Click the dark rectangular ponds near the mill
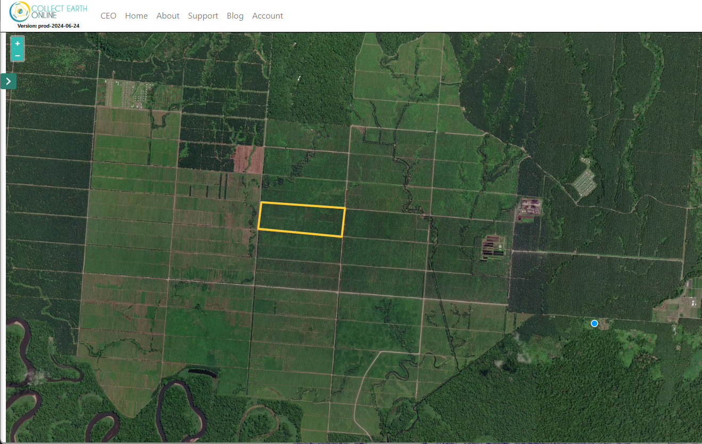The image size is (702, 444). 493,249
